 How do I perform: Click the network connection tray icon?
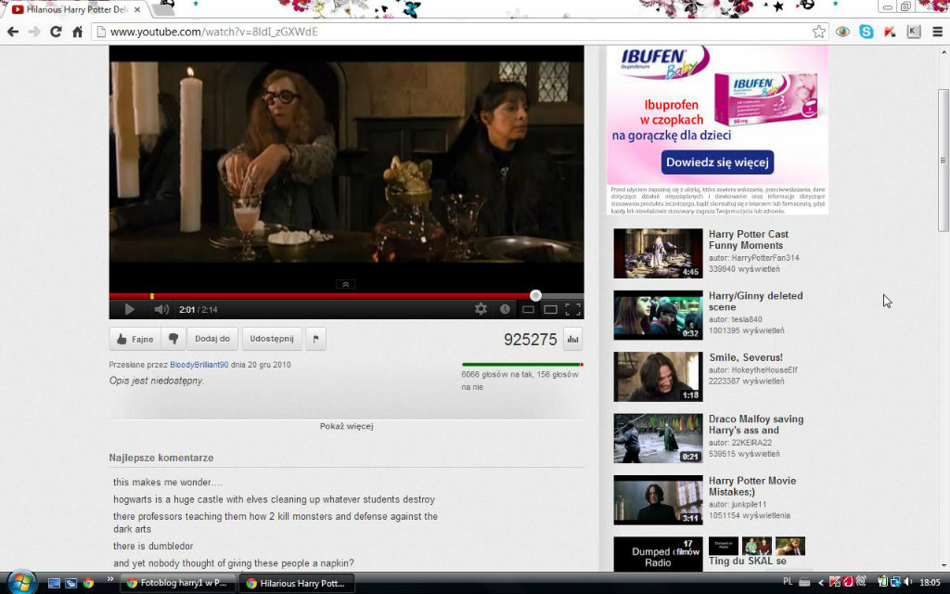(x=894, y=583)
